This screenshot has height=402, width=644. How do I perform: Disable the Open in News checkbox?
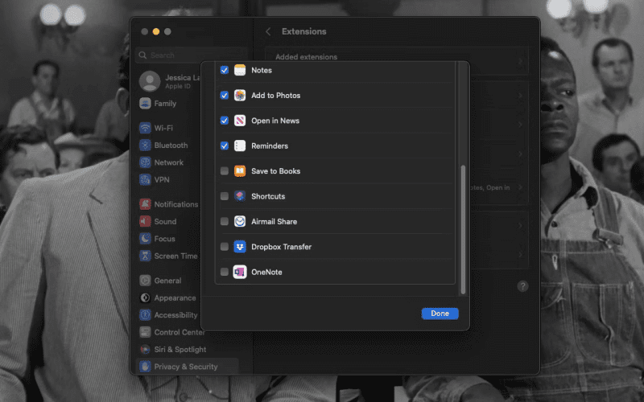pos(225,121)
